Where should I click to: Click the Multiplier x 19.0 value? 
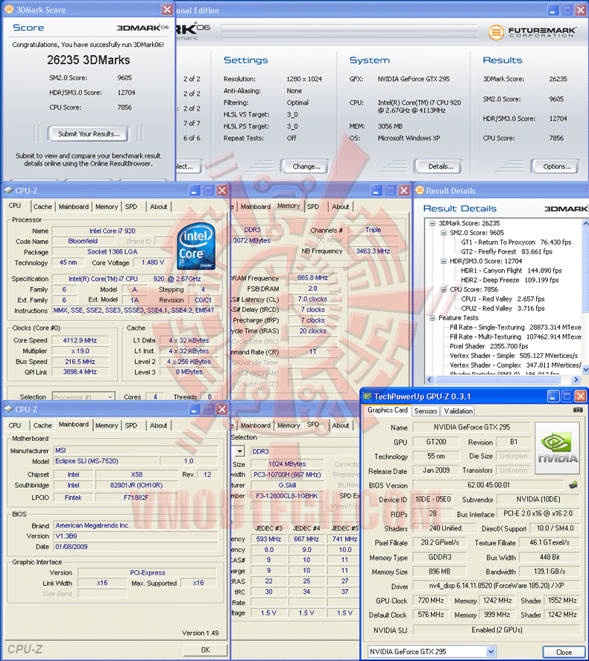point(80,351)
